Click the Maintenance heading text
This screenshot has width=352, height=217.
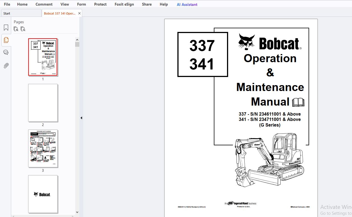point(270,87)
